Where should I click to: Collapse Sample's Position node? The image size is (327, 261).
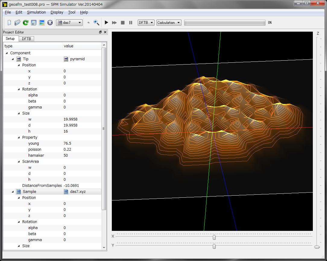pyautogui.click(x=19, y=198)
